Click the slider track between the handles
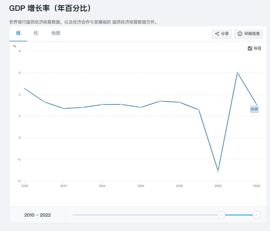Image resolution: width=270 pixels, height=231 pixels. [238, 215]
